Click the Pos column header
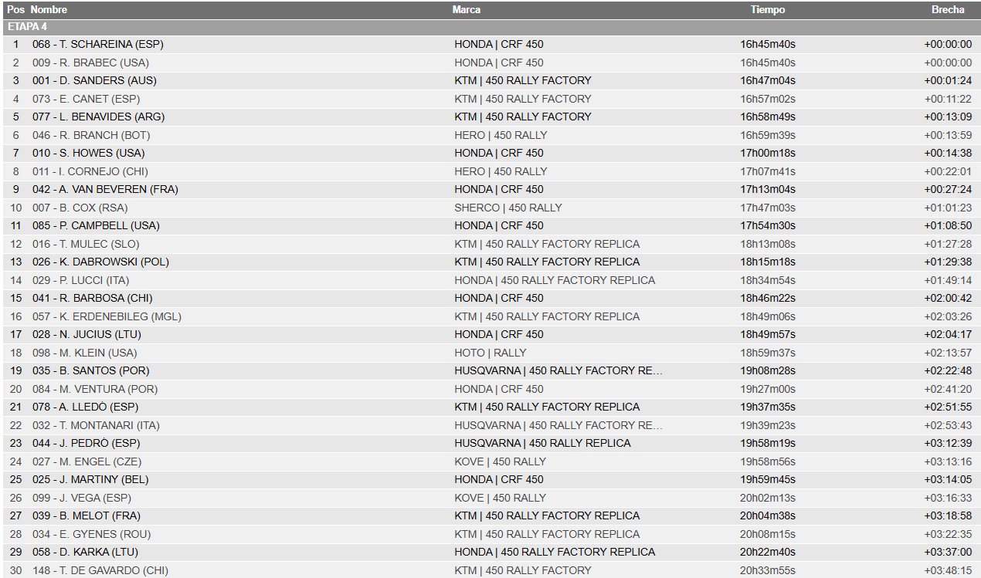Screen dimensions: 981x578 [x=15, y=9]
